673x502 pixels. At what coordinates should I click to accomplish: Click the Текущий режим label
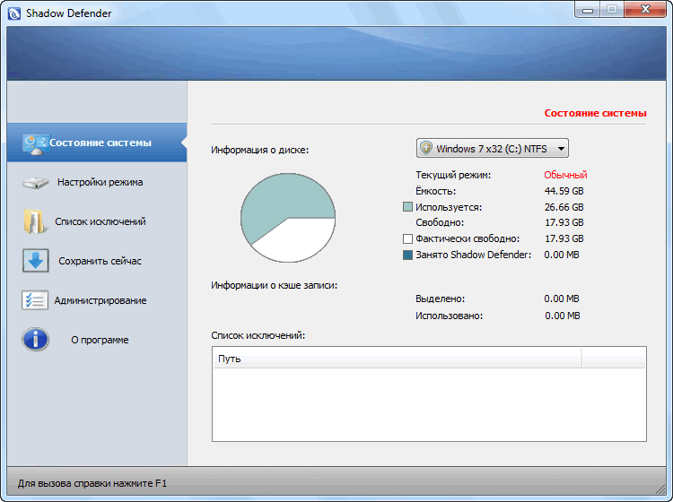pos(453,175)
